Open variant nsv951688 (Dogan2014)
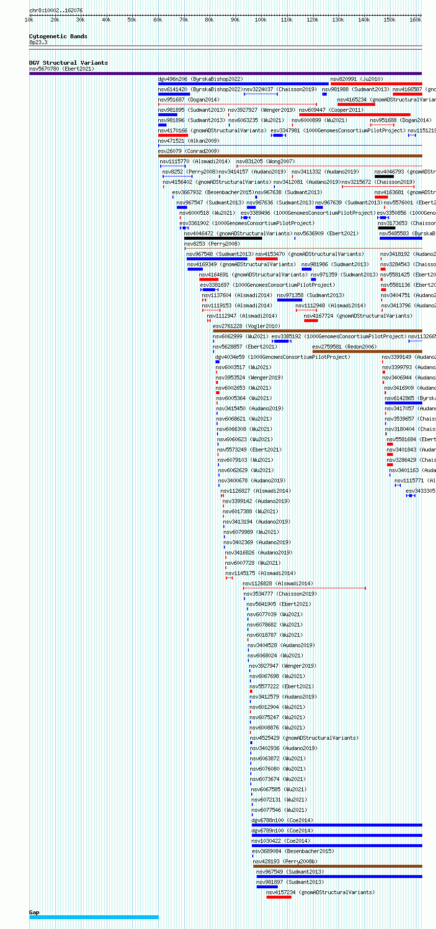The image size is (436, 929). pyautogui.click(x=400, y=120)
